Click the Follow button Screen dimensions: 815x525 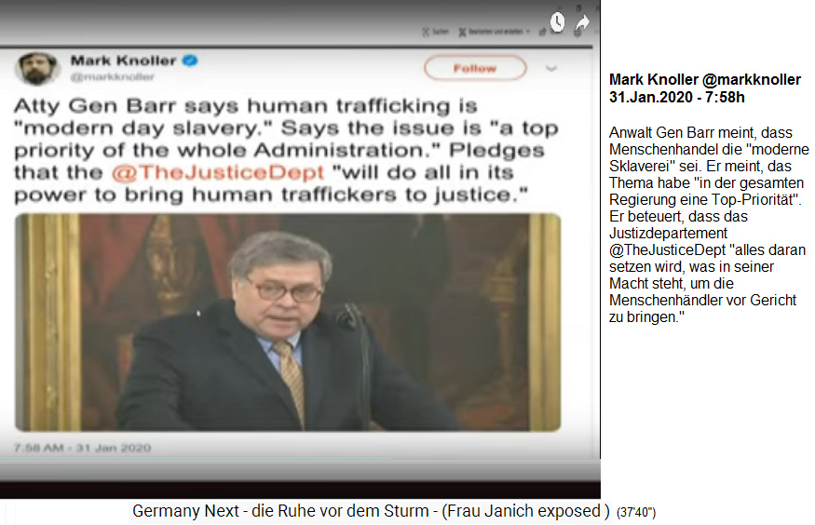475,68
